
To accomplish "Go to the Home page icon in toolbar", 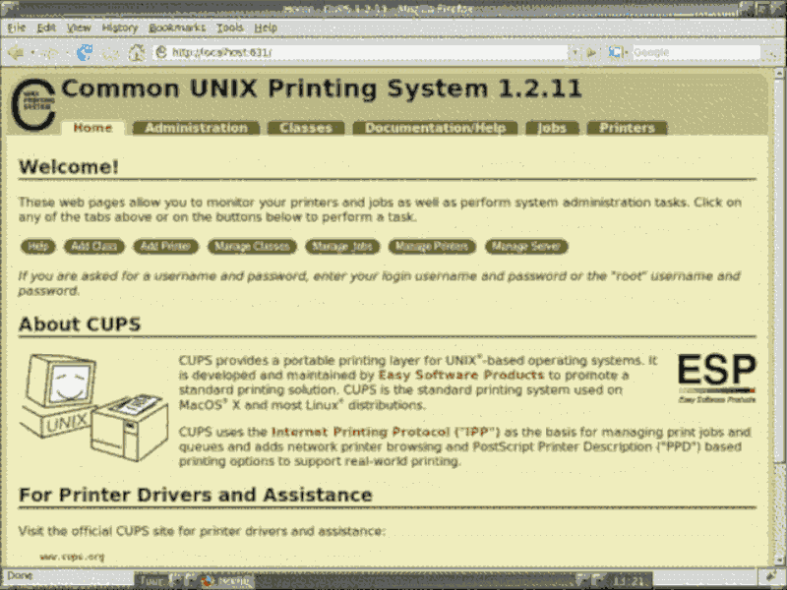I will [136, 53].
